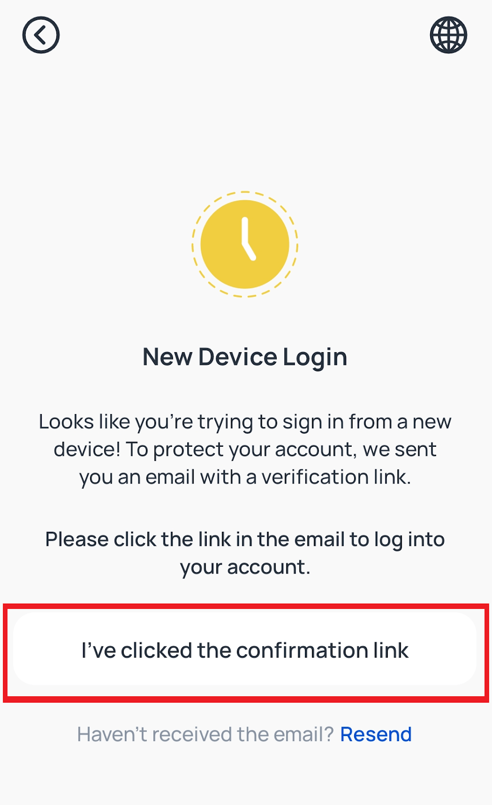
Task: Tap the yellow clock illustration
Action: [x=245, y=244]
